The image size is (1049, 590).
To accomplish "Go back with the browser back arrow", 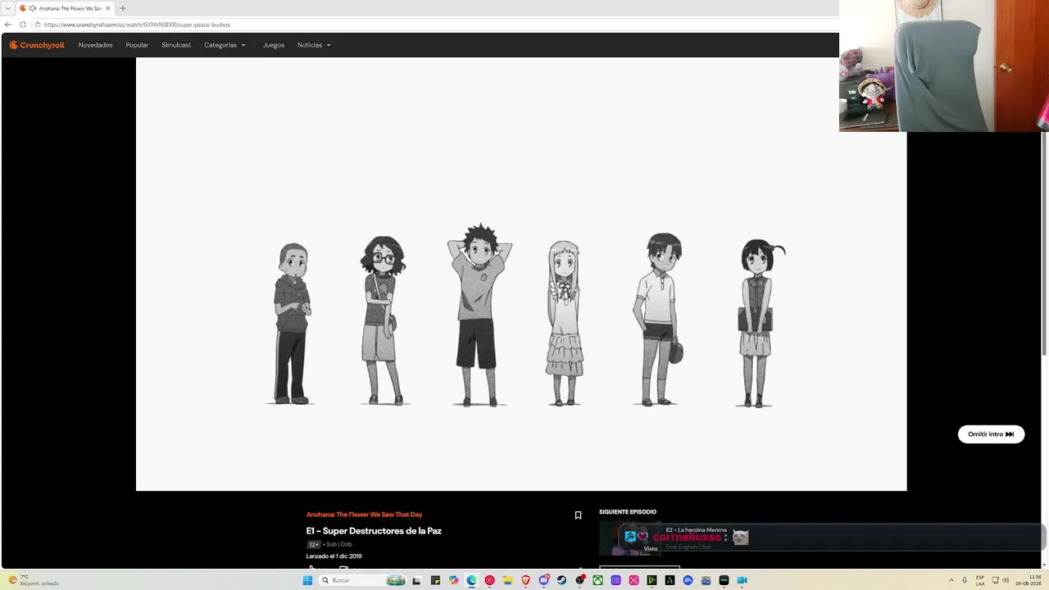I will coord(8,25).
